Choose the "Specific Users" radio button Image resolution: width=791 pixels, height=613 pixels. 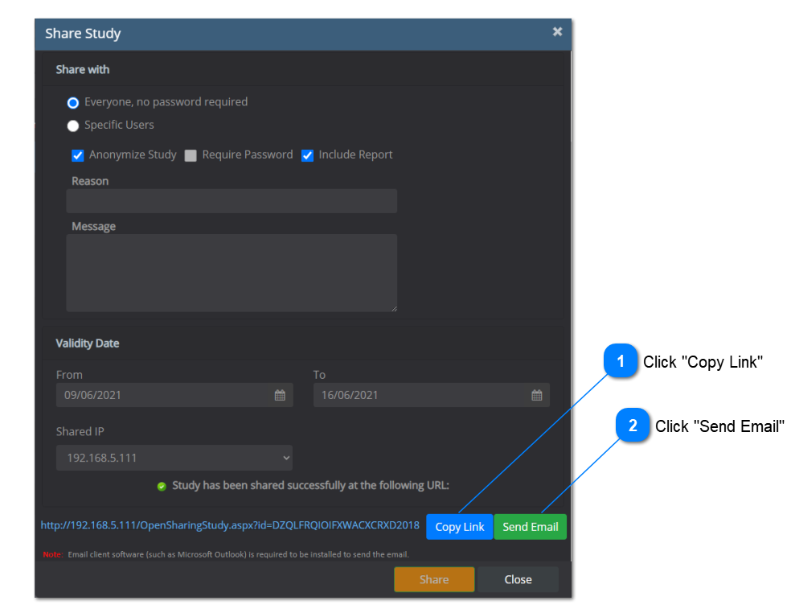(73, 125)
